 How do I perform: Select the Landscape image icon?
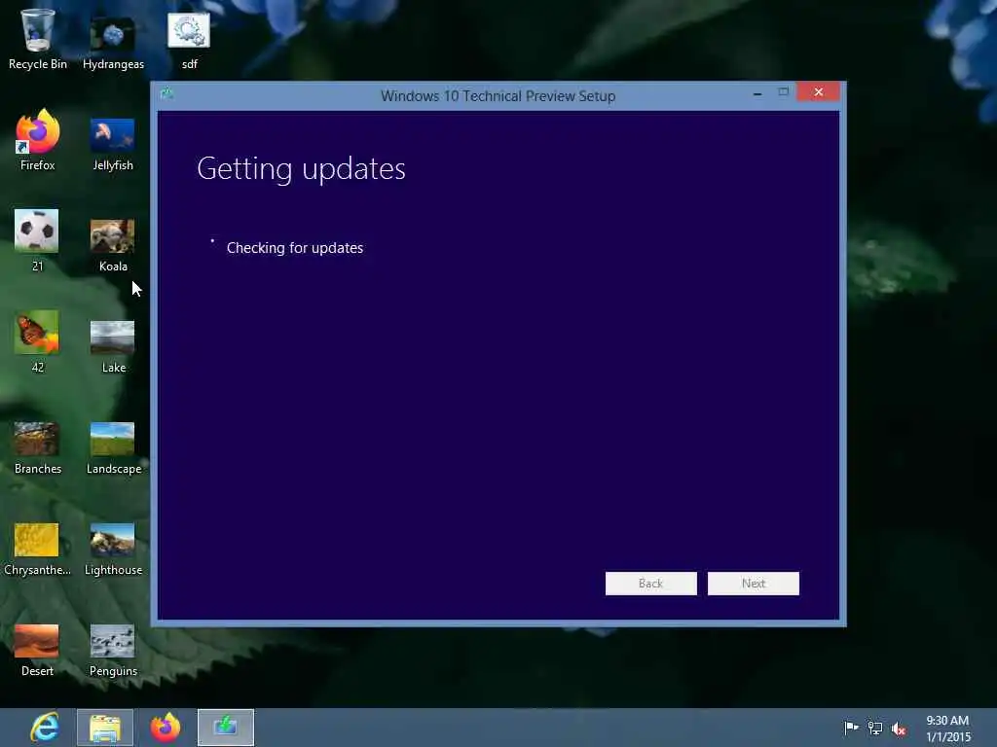[113, 447]
